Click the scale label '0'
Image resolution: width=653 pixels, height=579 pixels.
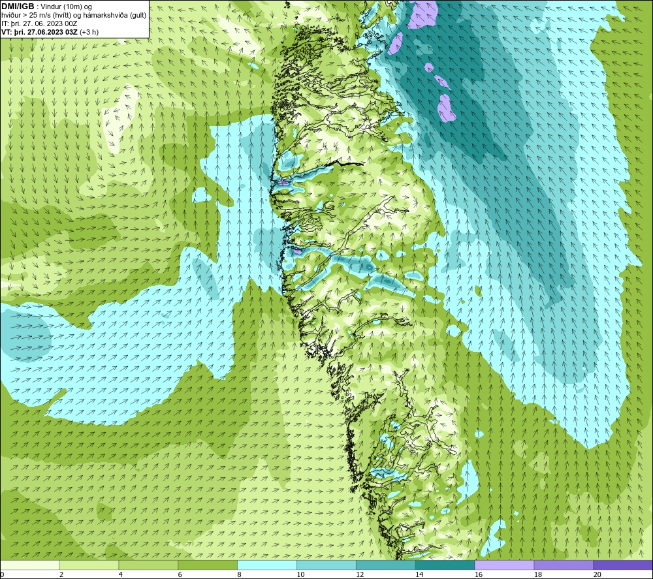(x=2, y=574)
